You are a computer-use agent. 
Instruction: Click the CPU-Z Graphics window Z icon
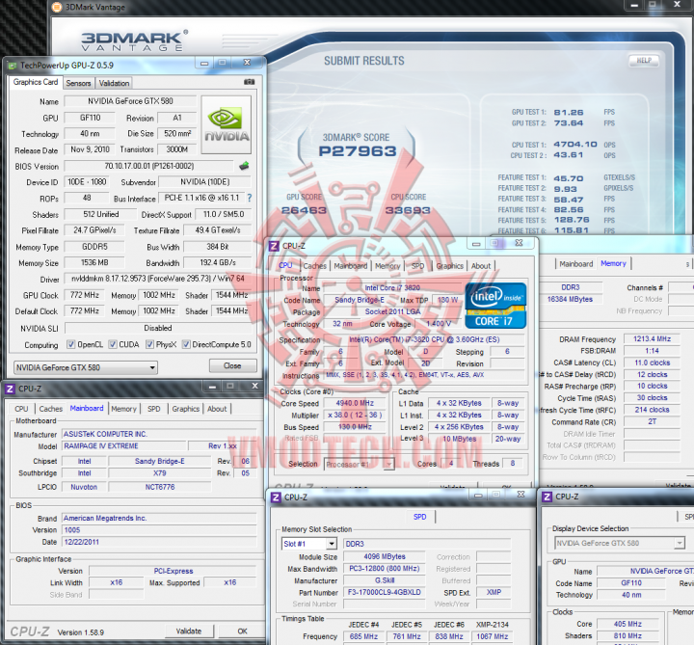click(547, 497)
